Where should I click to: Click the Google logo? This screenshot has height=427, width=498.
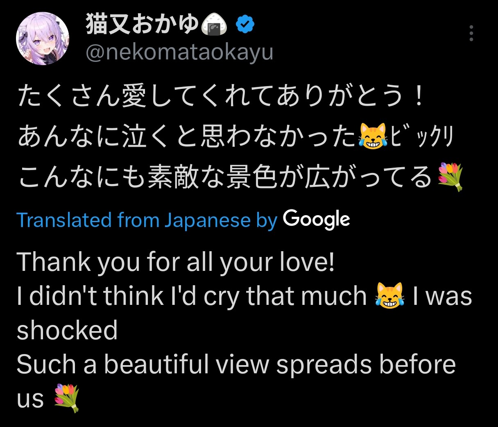click(x=317, y=220)
